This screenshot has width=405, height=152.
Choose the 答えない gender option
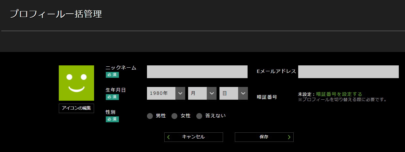click(199, 116)
